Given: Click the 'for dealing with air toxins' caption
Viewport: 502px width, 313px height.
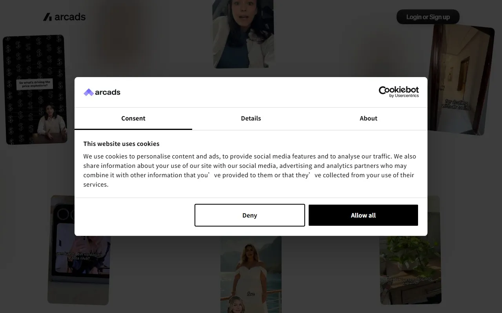Looking at the screenshot, I should coord(456,104).
